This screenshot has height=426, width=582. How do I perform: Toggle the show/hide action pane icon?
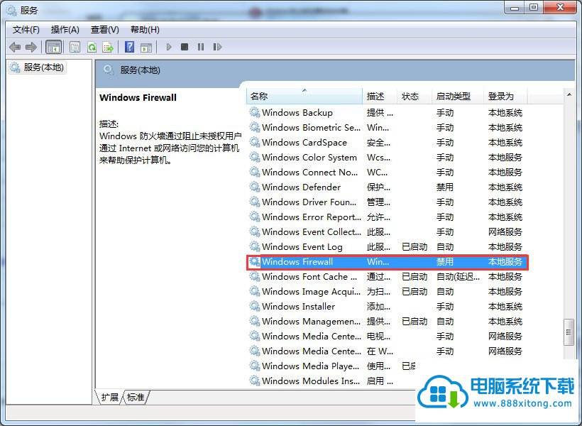click(146, 47)
